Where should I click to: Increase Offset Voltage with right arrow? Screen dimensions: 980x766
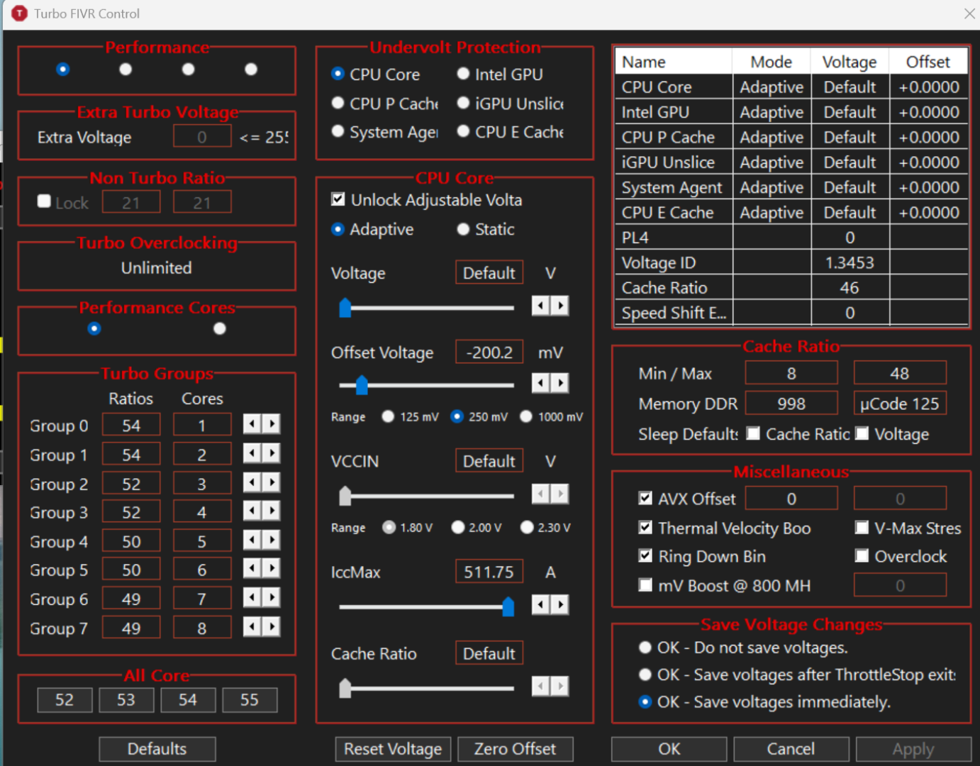[559, 384]
